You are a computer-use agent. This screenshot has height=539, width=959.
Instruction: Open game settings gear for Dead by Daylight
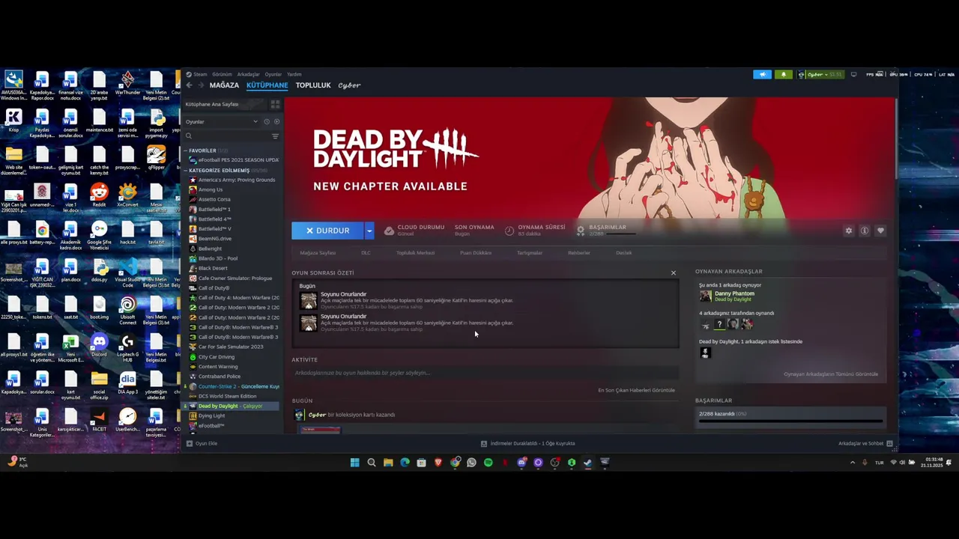pyautogui.click(x=849, y=231)
